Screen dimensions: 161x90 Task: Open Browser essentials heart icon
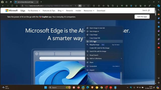coord(122,6)
